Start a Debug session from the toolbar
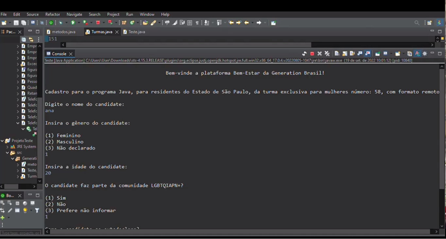The height and width of the screenshot is (239, 446). click(60, 23)
